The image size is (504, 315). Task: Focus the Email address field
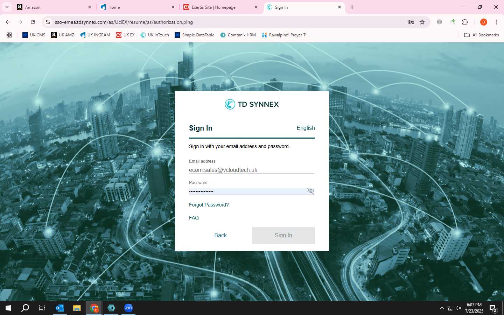click(252, 170)
